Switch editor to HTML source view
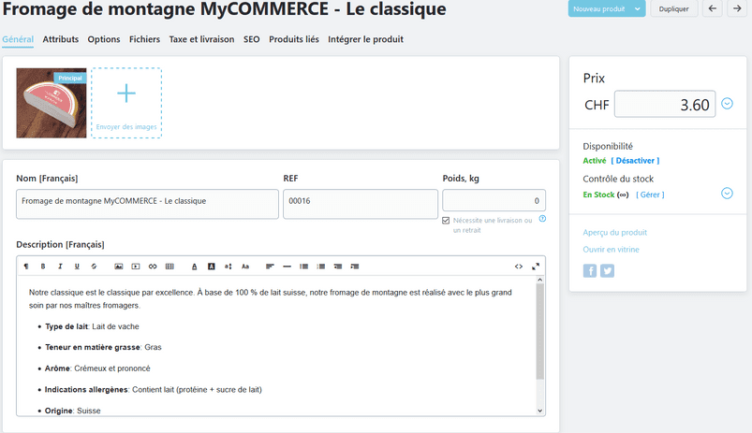Image resolution: width=752 pixels, height=433 pixels. click(x=519, y=267)
